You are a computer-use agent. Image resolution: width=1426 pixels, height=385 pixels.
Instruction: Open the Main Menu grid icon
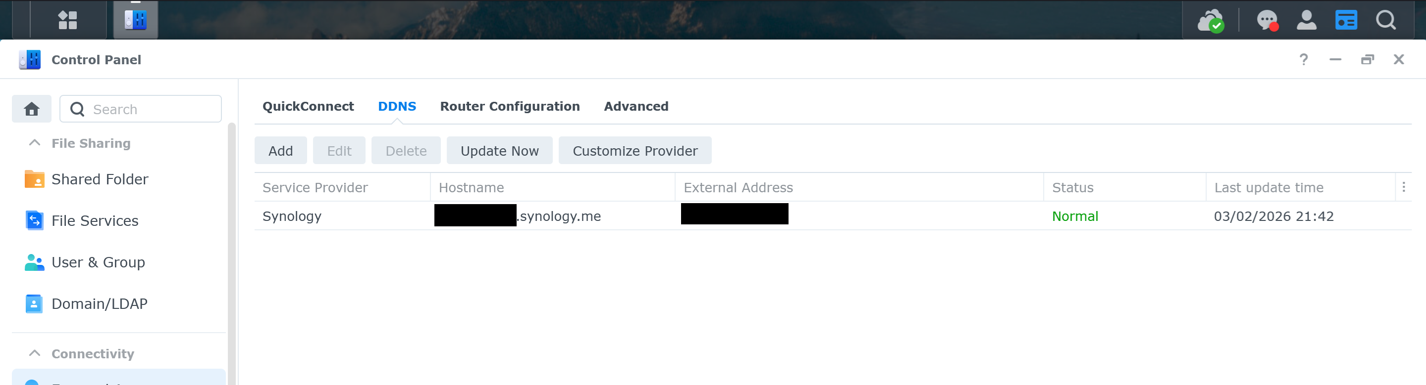[67, 20]
